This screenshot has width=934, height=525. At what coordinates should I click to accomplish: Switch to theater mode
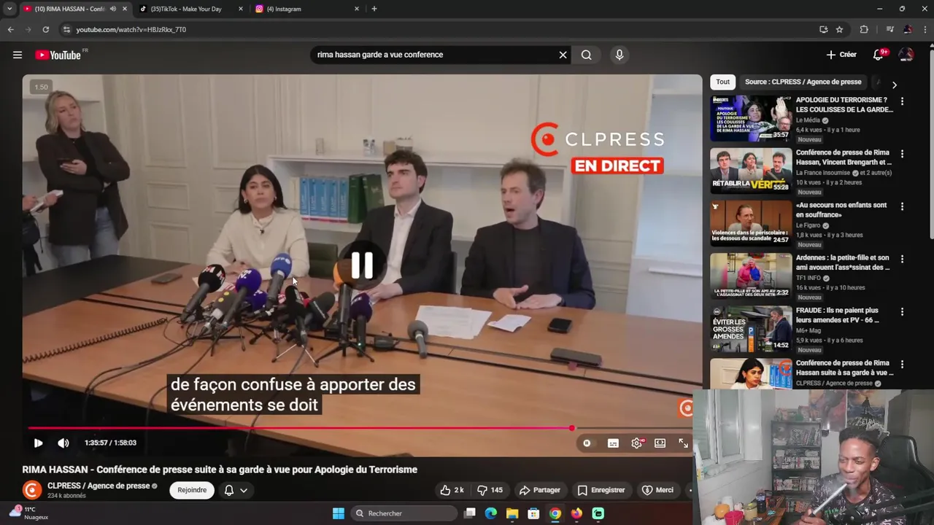[660, 443]
